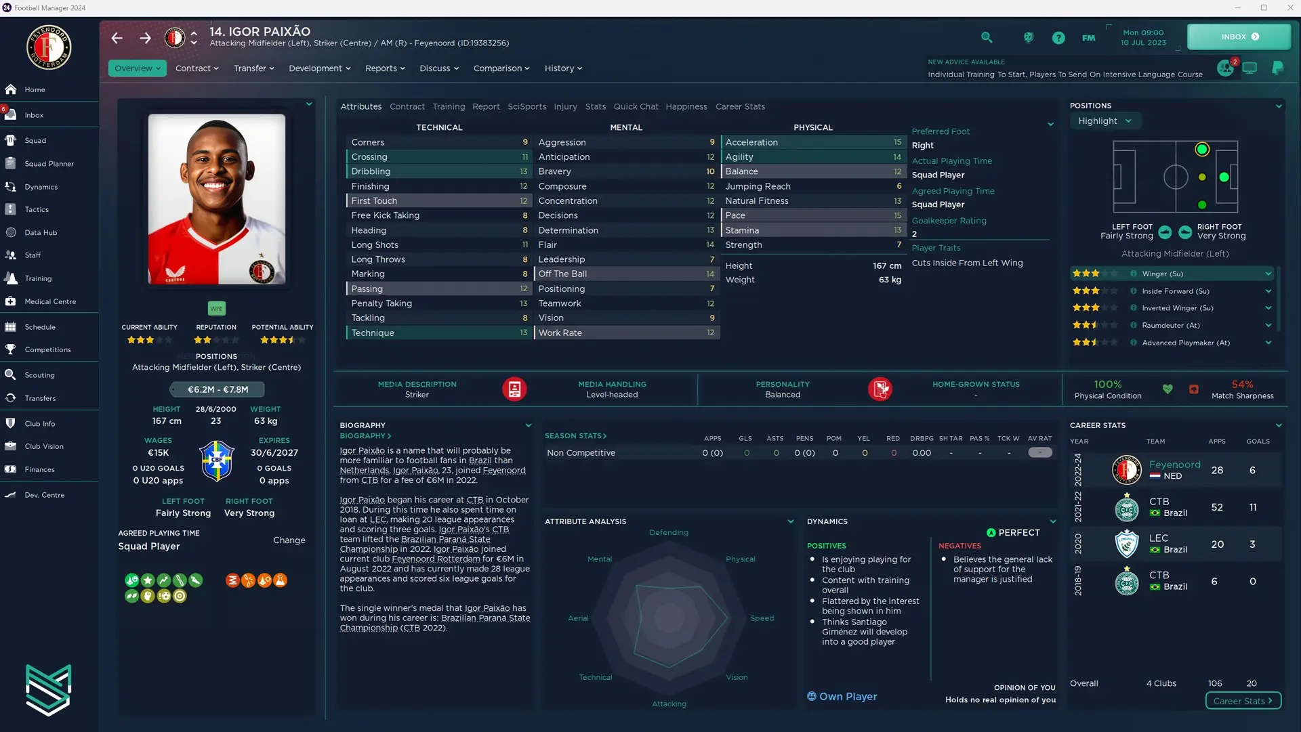1301x732 pixels.
Task: Click the Brazil CBF national badge
Action: click(217, 460)
